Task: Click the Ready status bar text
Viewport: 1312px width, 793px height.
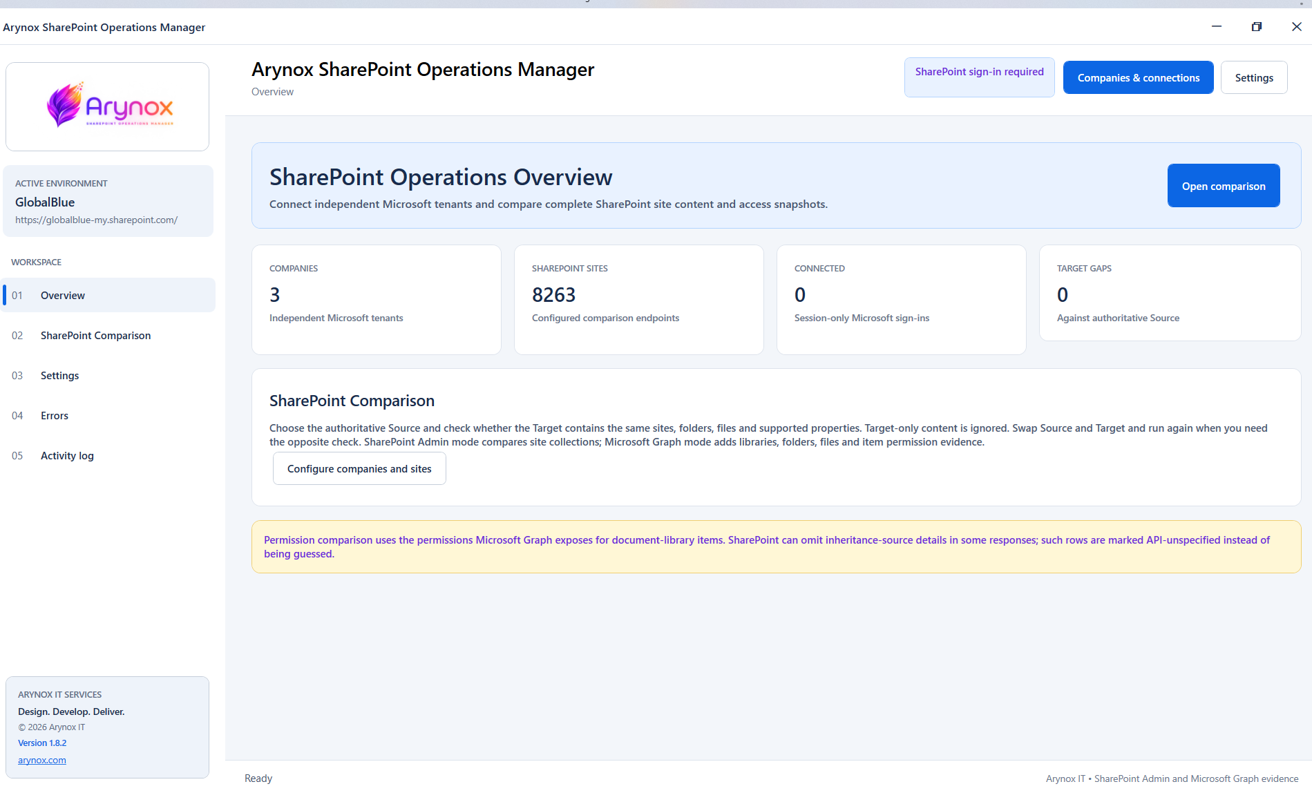Action: pyautogui.click(x=258, y=778)
